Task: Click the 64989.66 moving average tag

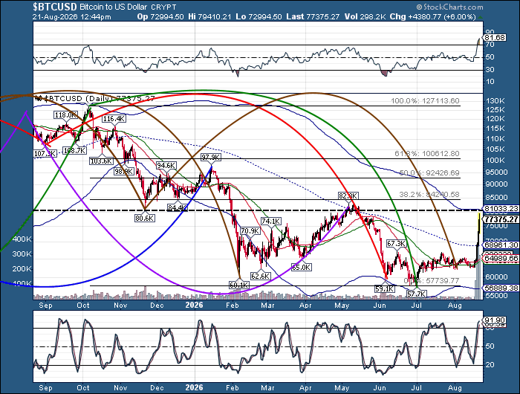Action: click(x=501, y=258)
